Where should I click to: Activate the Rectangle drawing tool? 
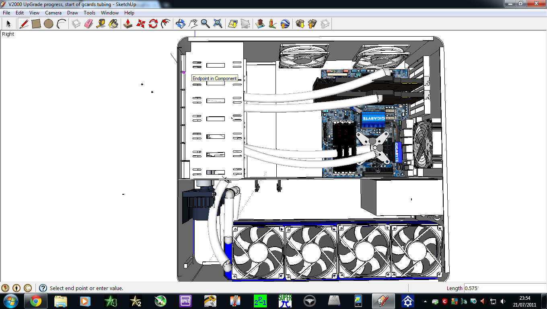36,24
